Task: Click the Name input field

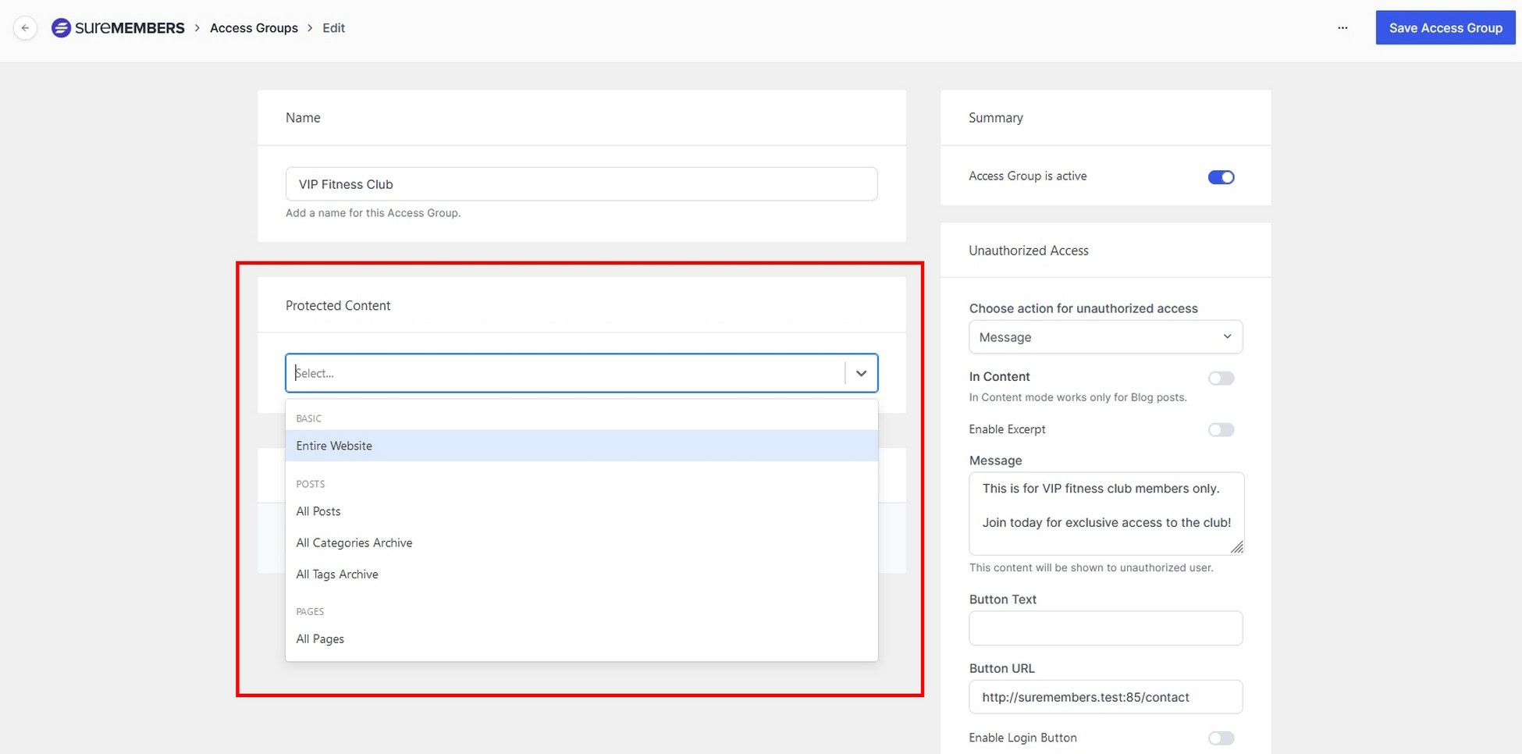Action: [581, 184]
